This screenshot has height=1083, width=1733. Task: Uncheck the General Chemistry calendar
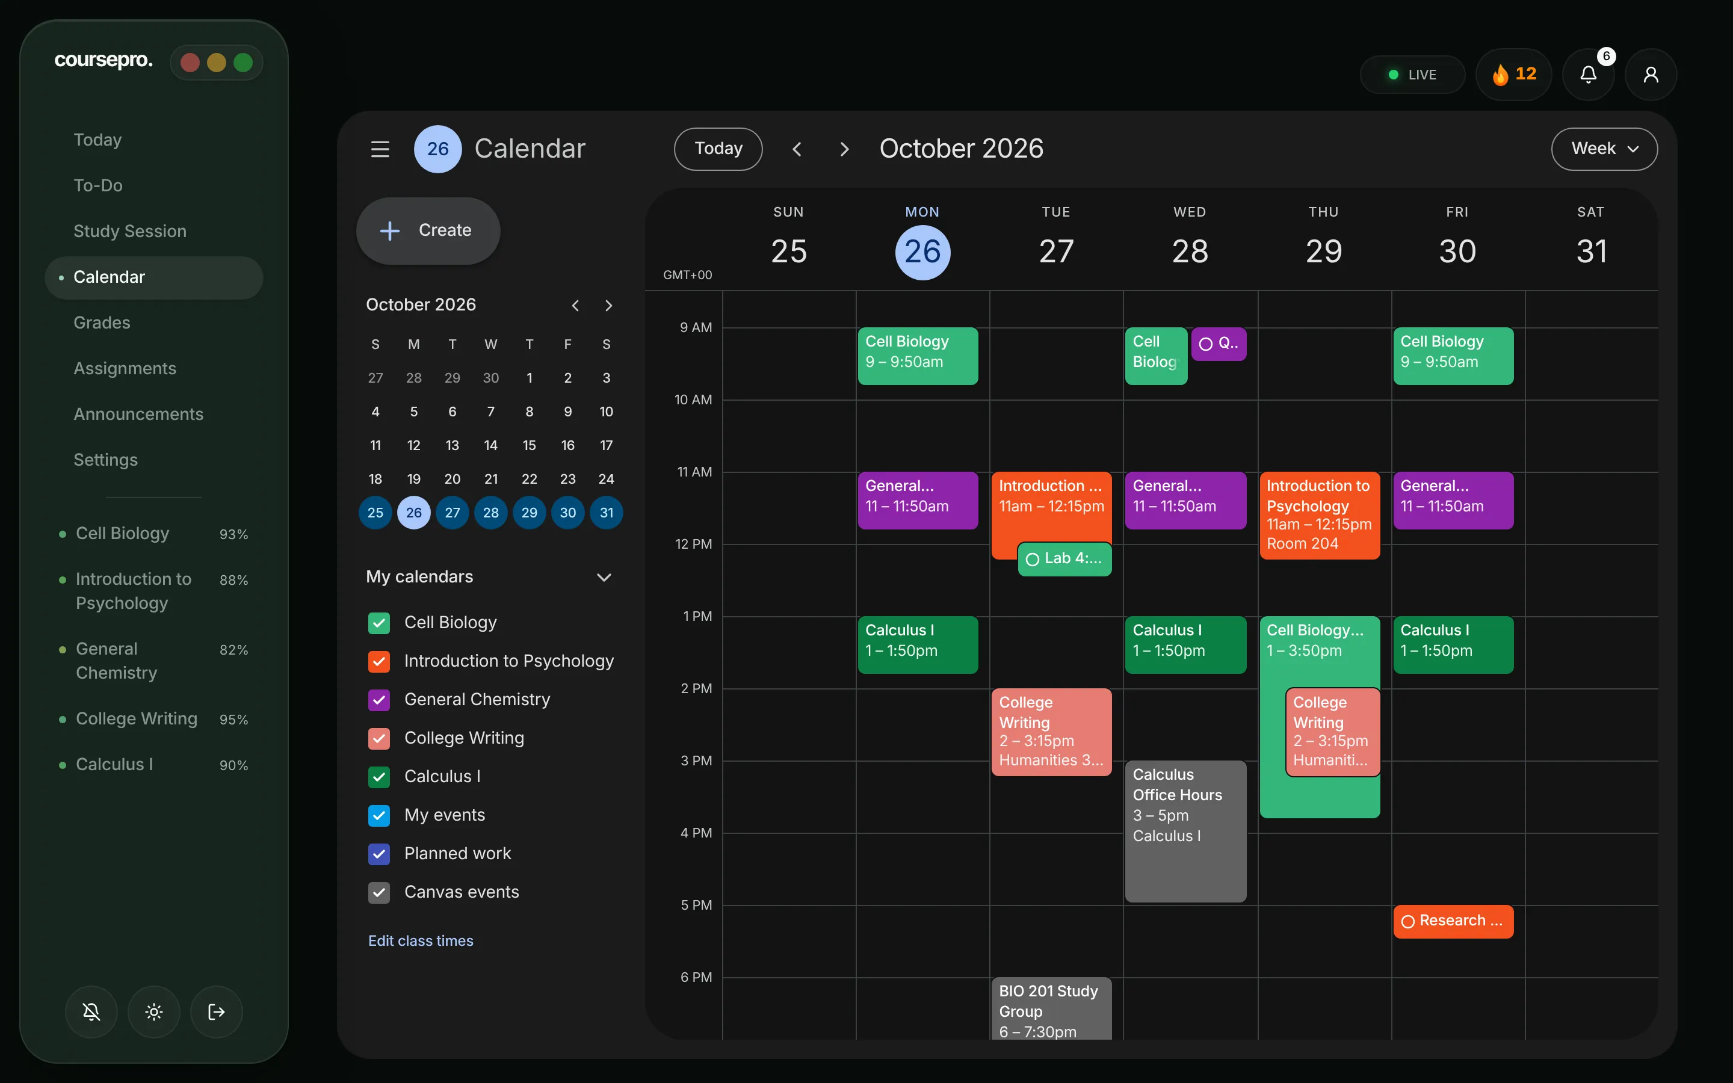[379, 700]
